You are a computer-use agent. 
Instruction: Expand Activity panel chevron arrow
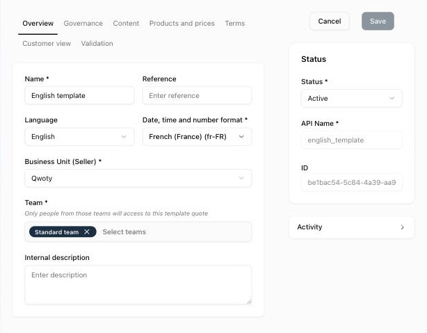click(402, 227)
